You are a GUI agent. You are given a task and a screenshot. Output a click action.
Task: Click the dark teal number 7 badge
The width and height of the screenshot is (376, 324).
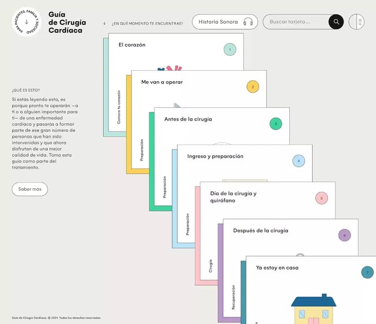pyautogui.click(x=367, y=272)
